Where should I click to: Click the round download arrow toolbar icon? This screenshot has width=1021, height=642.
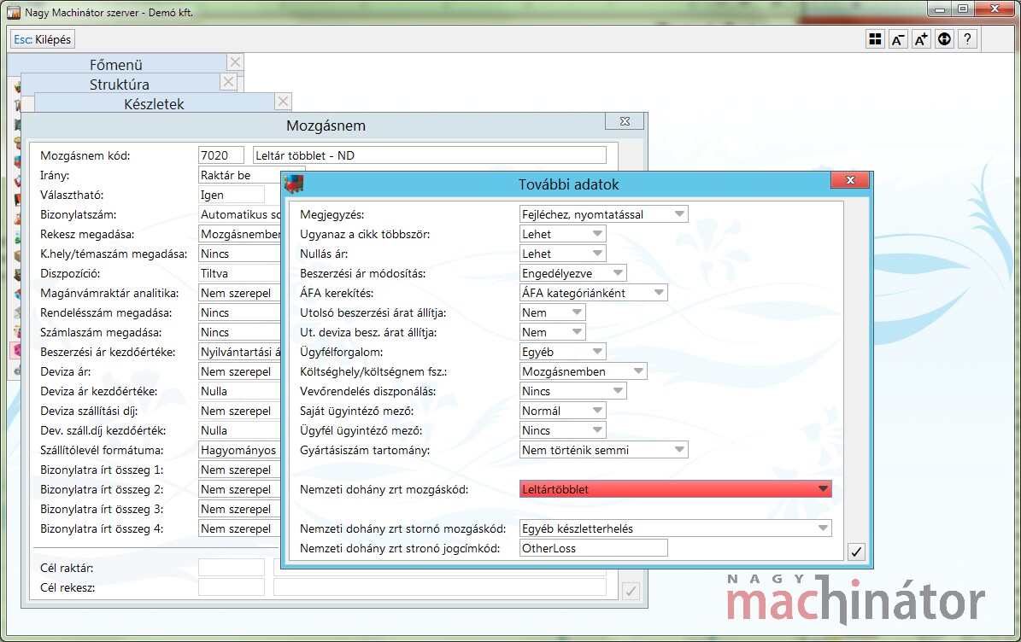pyautogui.click(x=944, y=39)
